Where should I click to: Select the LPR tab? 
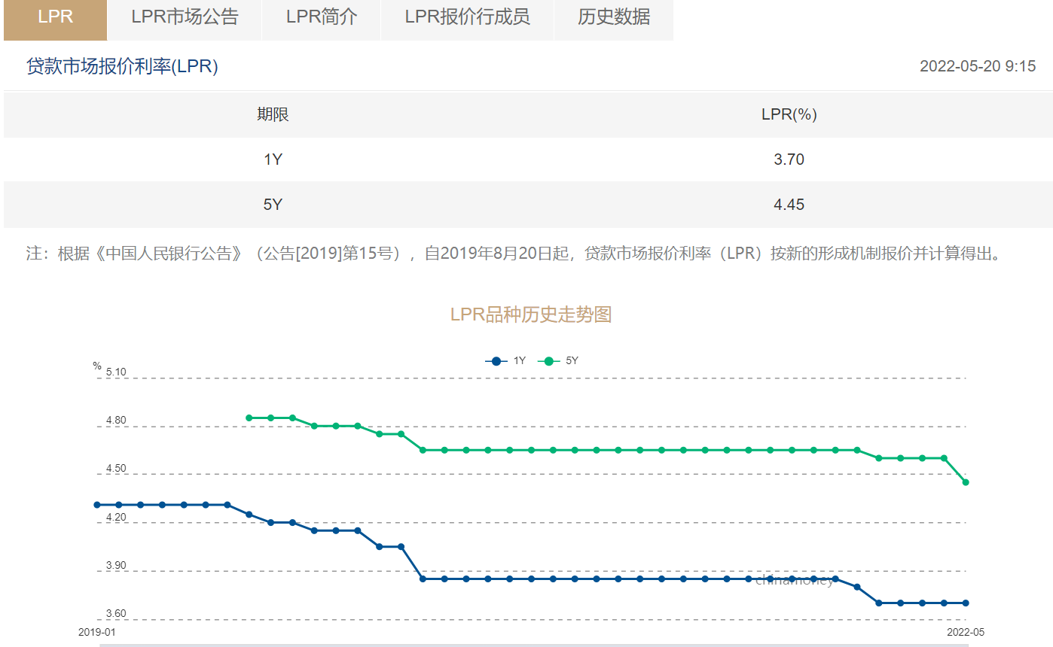coord(54,19)
